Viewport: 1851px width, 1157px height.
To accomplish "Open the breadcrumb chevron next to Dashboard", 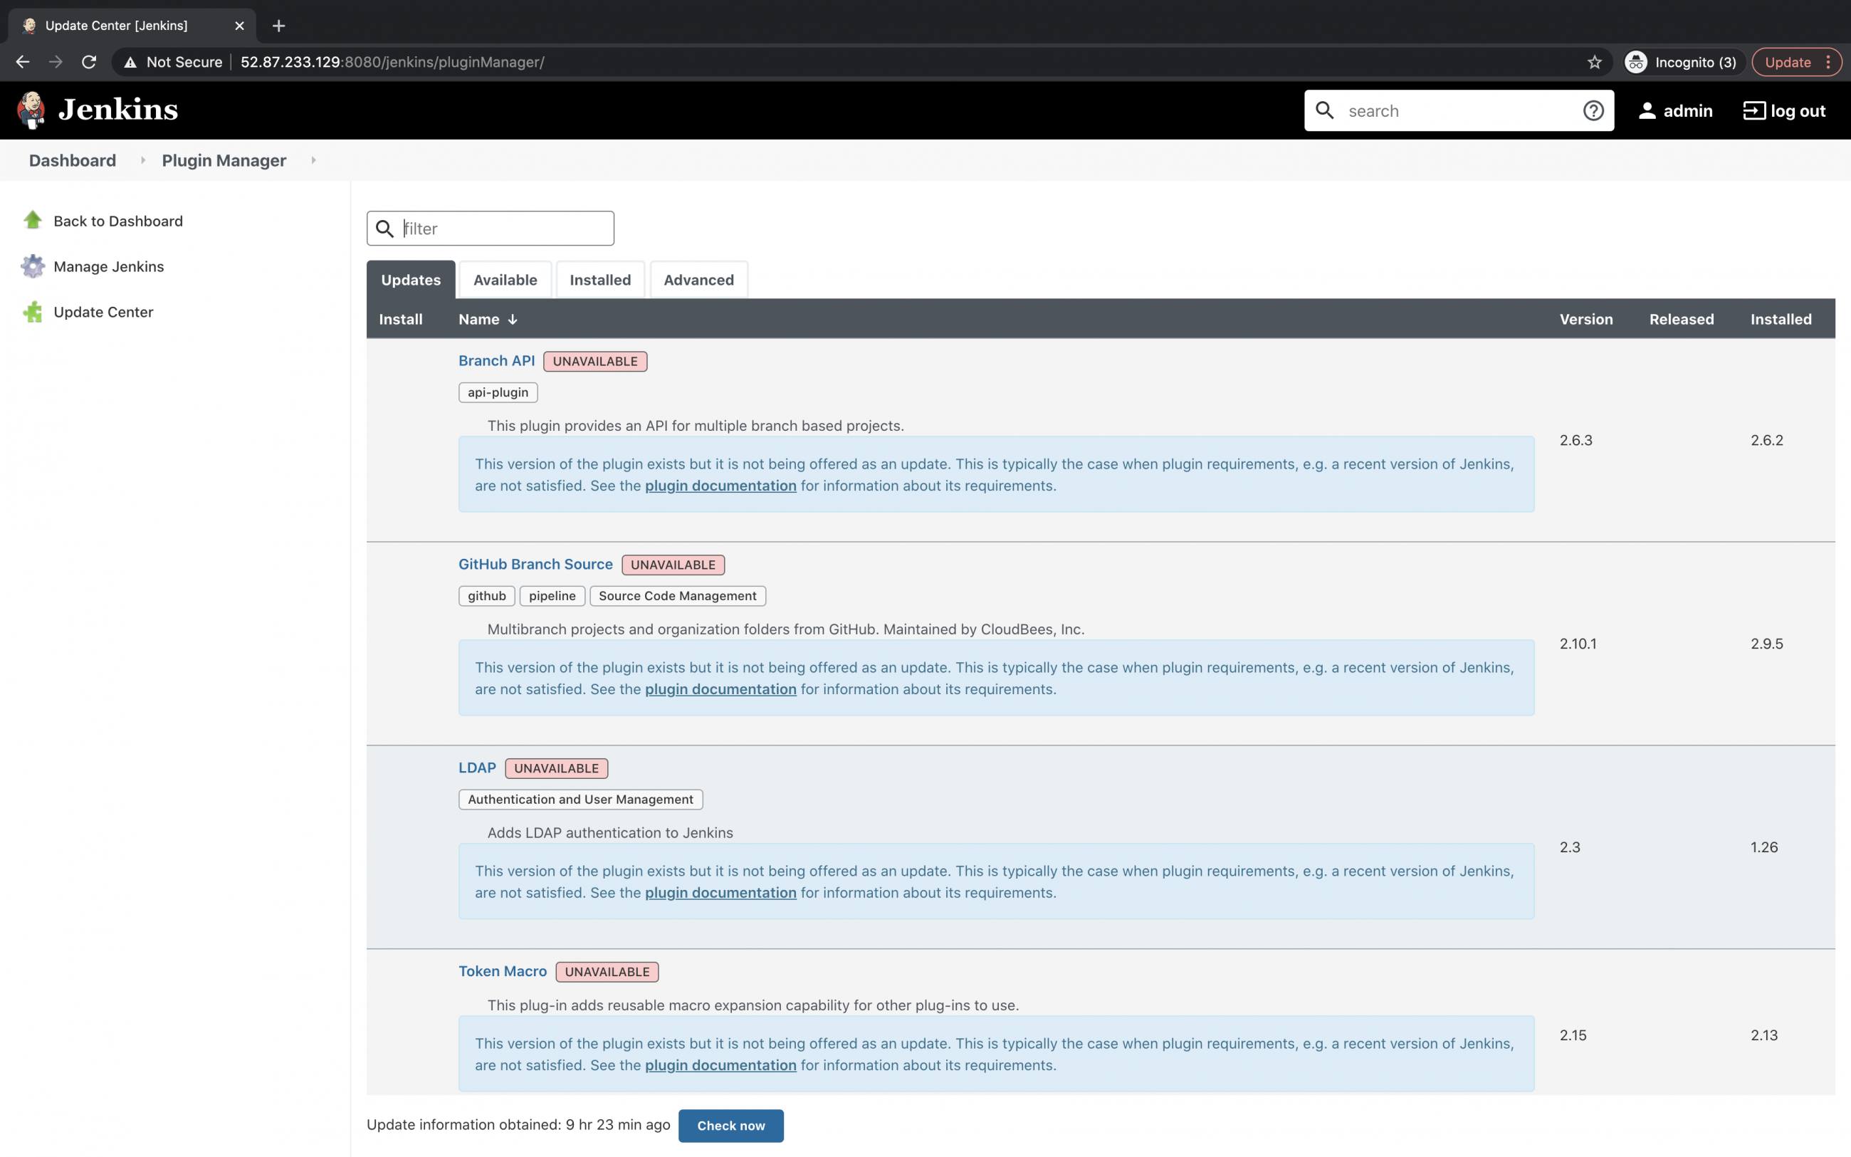I will [143, 161].
